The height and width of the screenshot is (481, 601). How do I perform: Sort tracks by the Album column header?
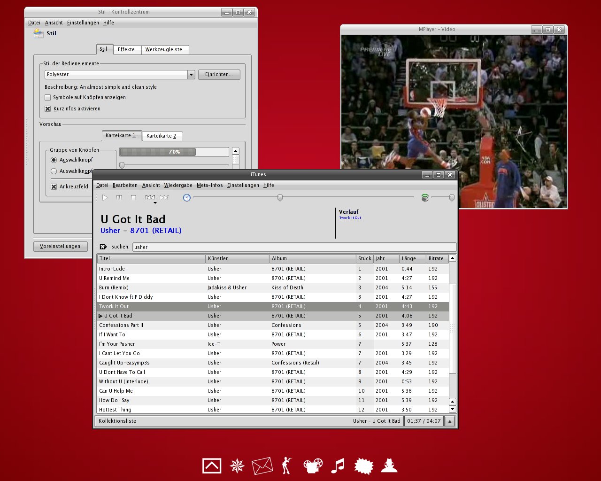(x=312, y=258)
